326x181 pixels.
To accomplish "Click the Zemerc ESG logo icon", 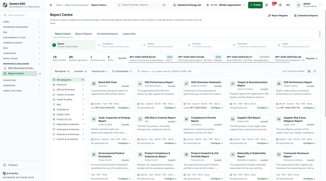I will point(5,5).
